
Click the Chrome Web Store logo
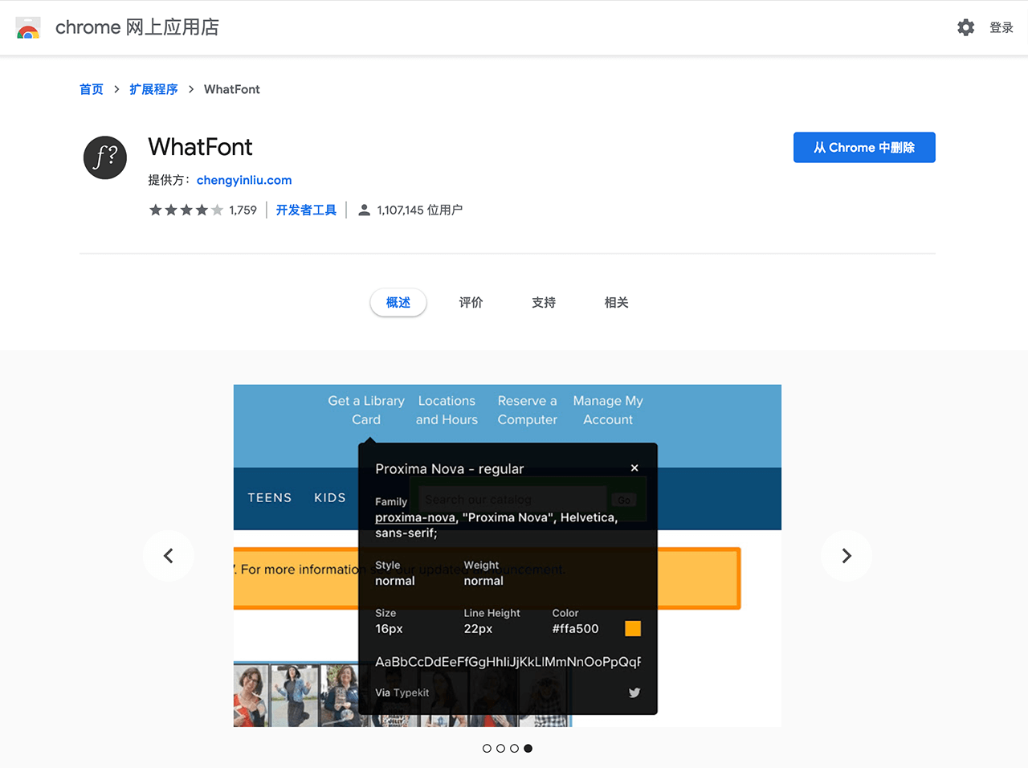(x=28, y=28)
